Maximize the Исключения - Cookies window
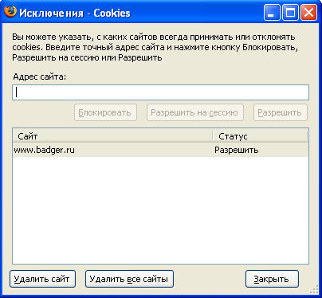The image size is (322, 298). point(290,13)
